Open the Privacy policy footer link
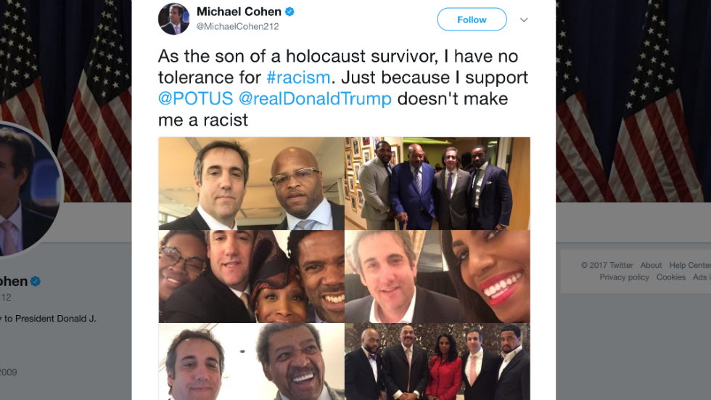Screen dimensions: 711x400 tap(624, 277)
